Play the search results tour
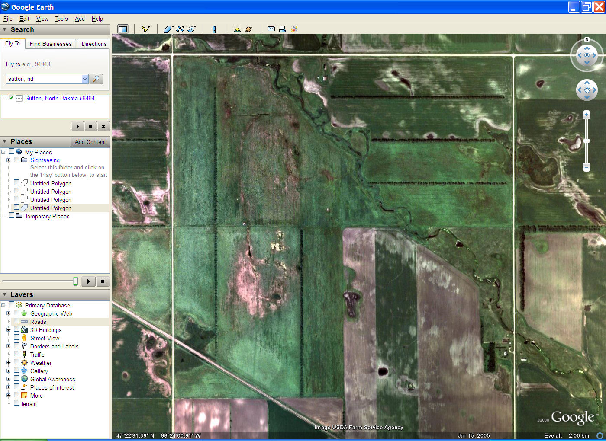Image resolution: width=606 pixels, height=441 pixels. (x=77, y=126)
